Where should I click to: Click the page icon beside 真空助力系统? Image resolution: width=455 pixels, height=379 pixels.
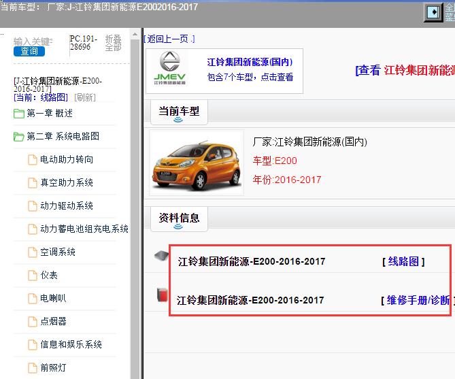33,183
